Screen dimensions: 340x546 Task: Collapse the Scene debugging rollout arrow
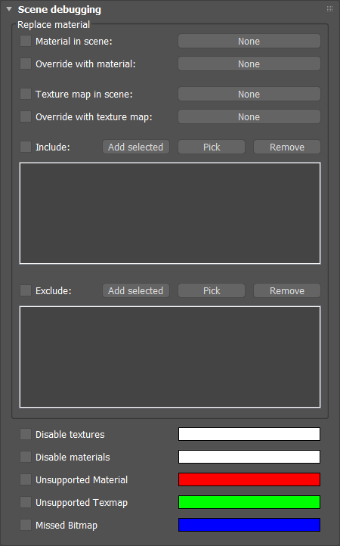coord(9,9)
